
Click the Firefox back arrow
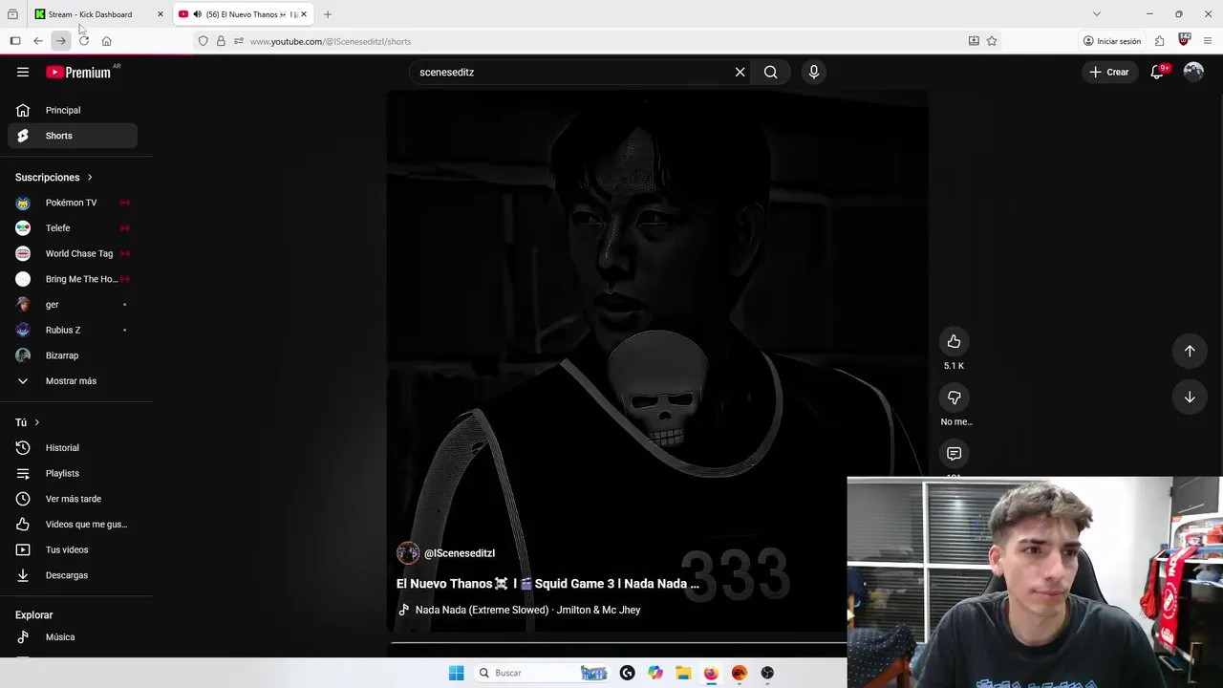pos(37,41)
